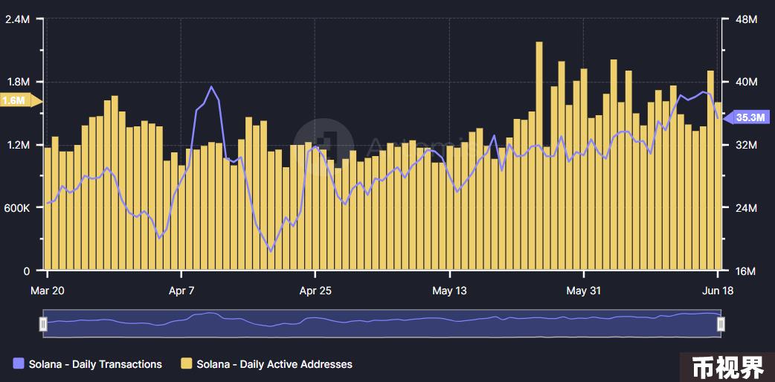The image size is (775, 382).
Task: Grab the right range slider handle
Action: pos(721,324)
